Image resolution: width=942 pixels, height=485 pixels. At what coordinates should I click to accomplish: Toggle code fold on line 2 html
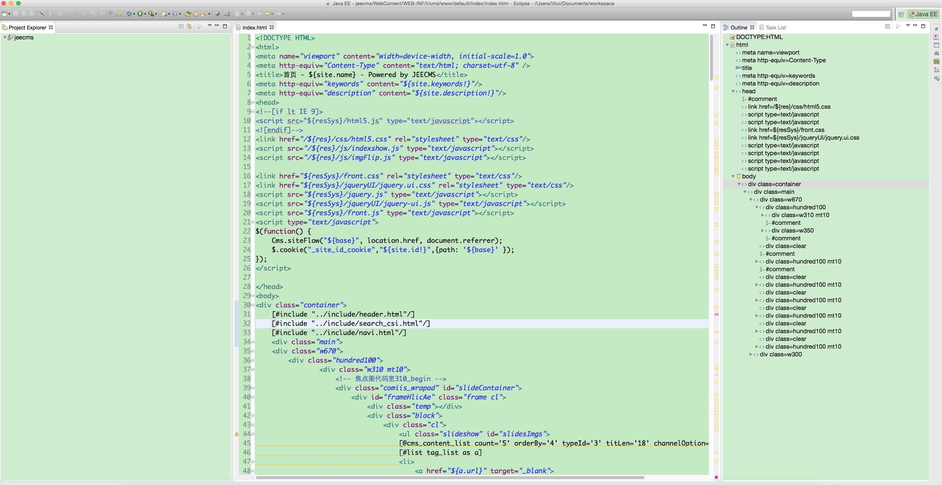[253, 47]
